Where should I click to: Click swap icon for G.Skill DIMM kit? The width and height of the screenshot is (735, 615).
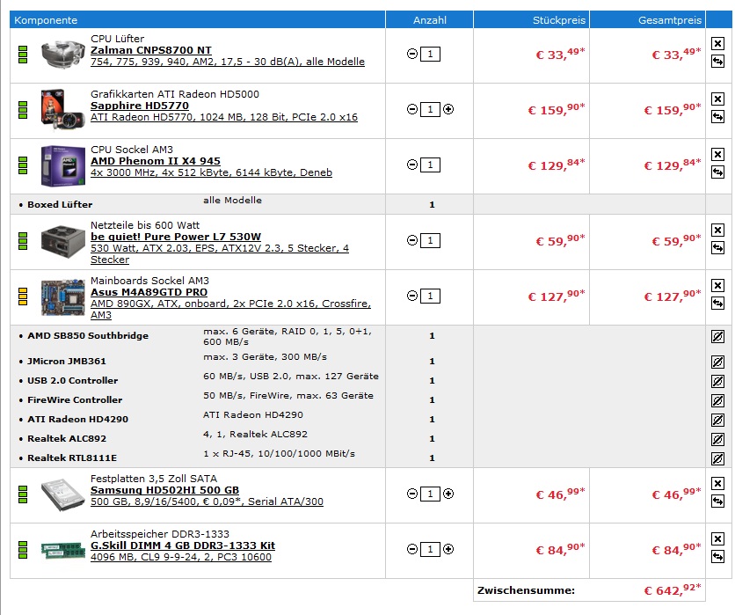(717, 557)
